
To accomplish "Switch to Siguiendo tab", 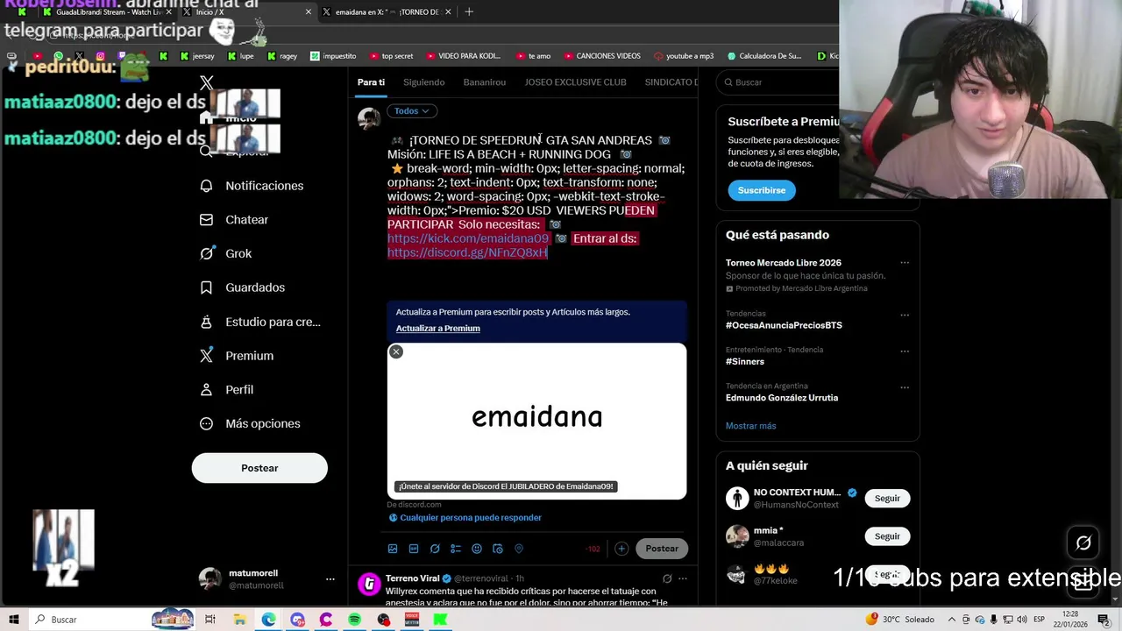I will [x=424, y=82].
